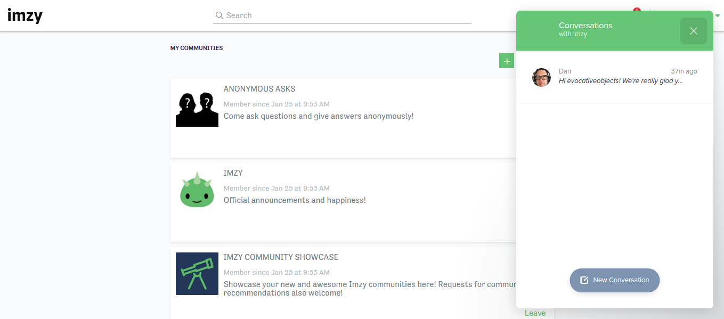Open the IMZY community title
Screen dimensions: 724x319
(x=233, y=173)
